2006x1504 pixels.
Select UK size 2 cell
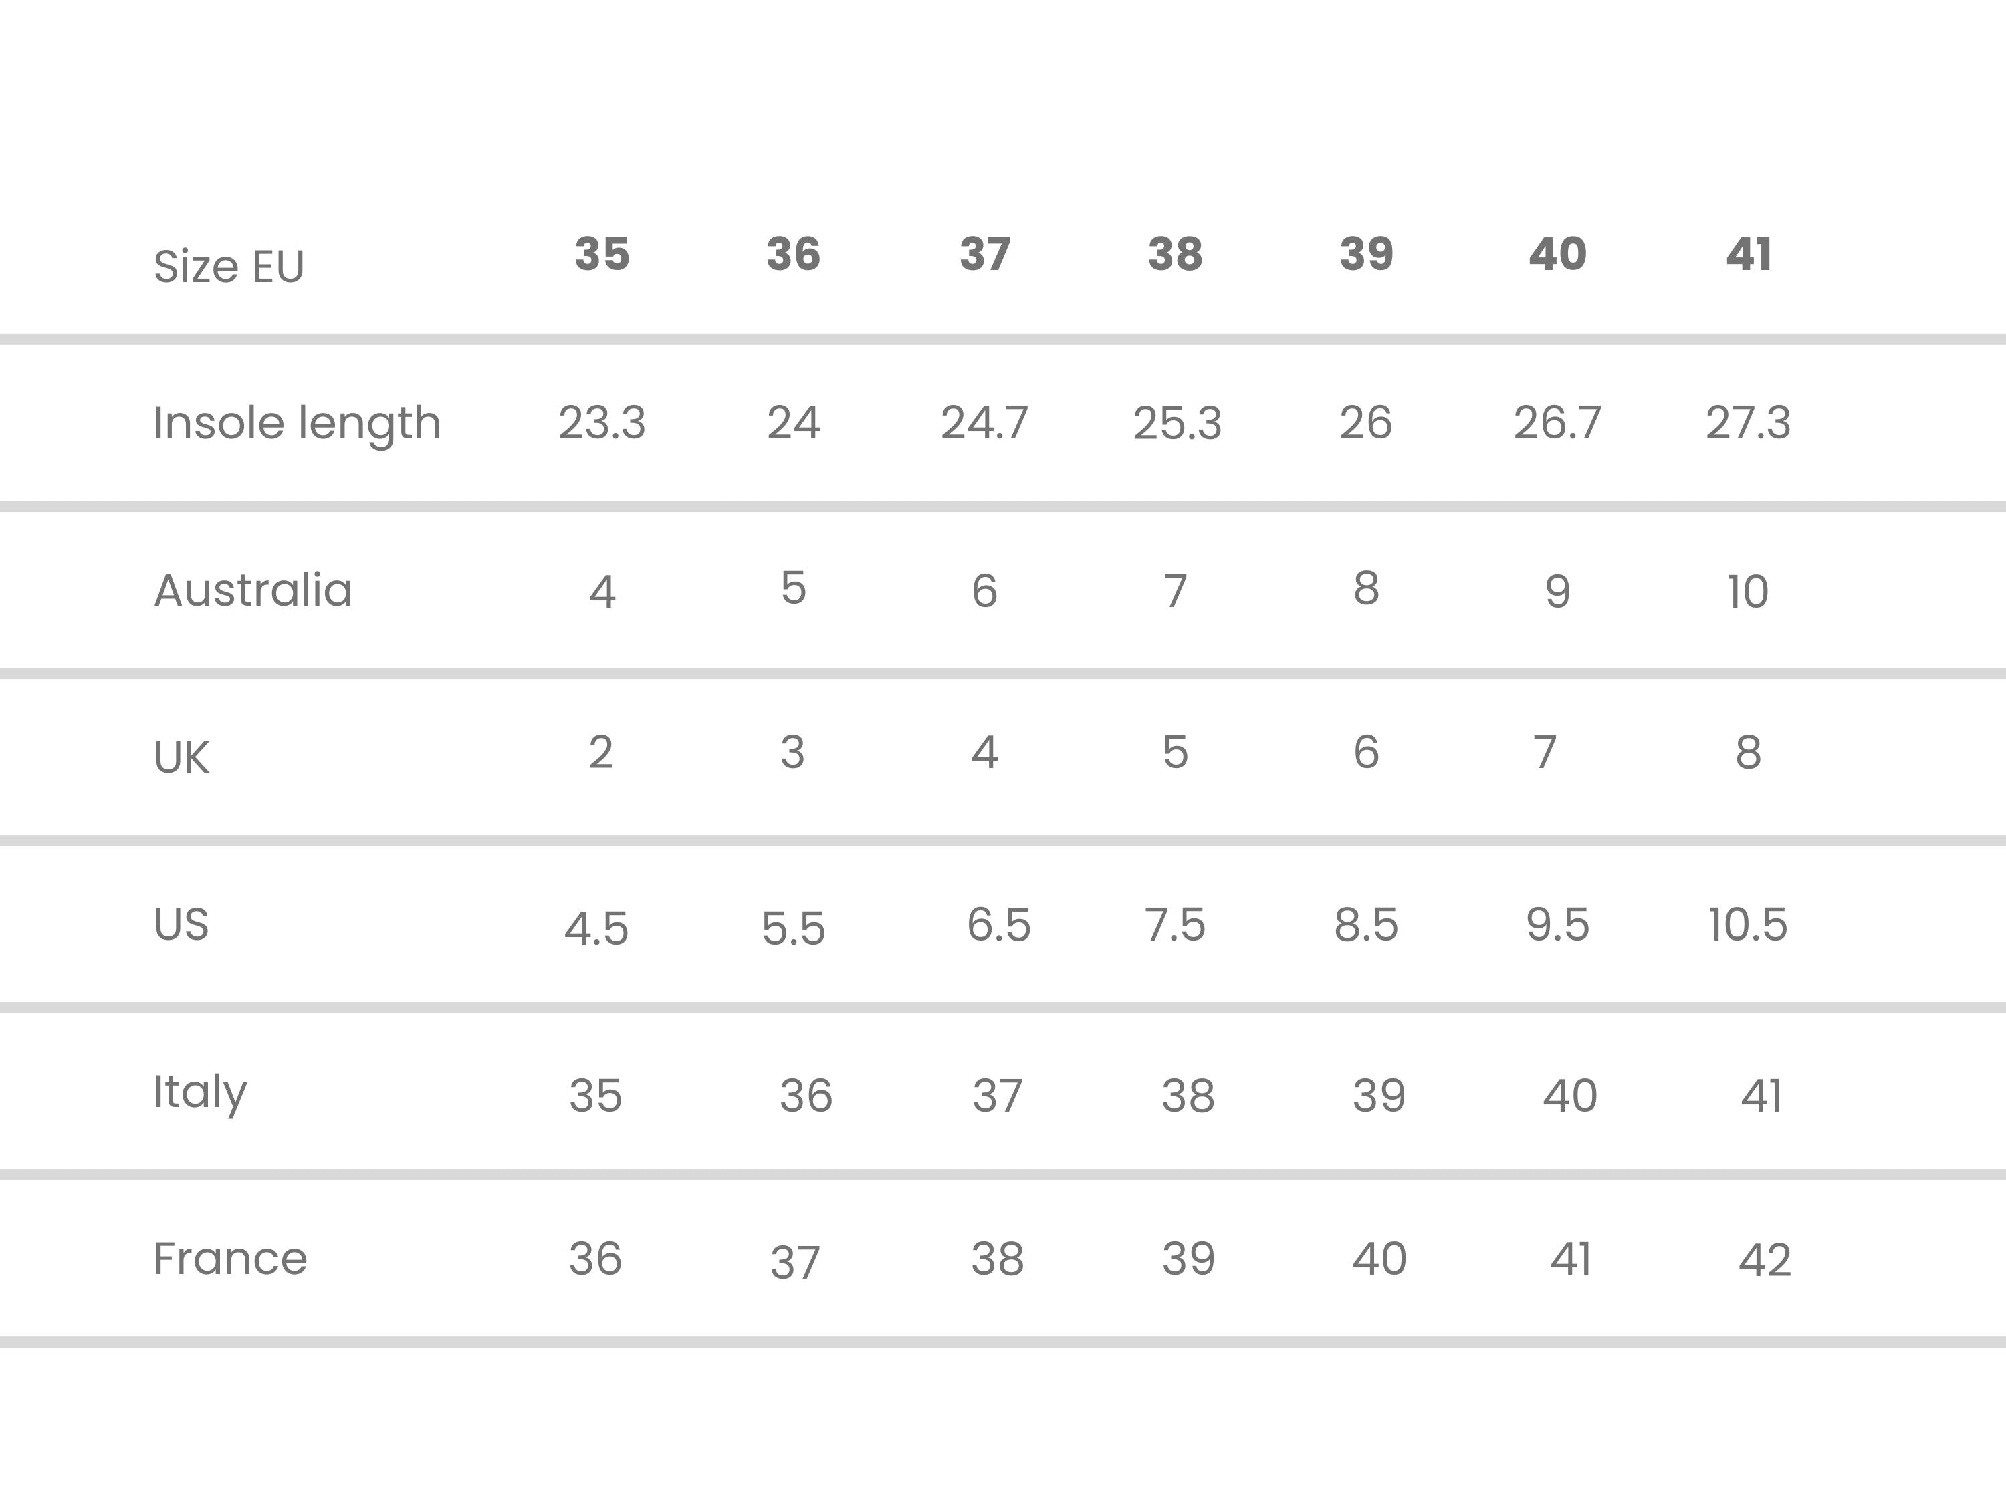601,751
